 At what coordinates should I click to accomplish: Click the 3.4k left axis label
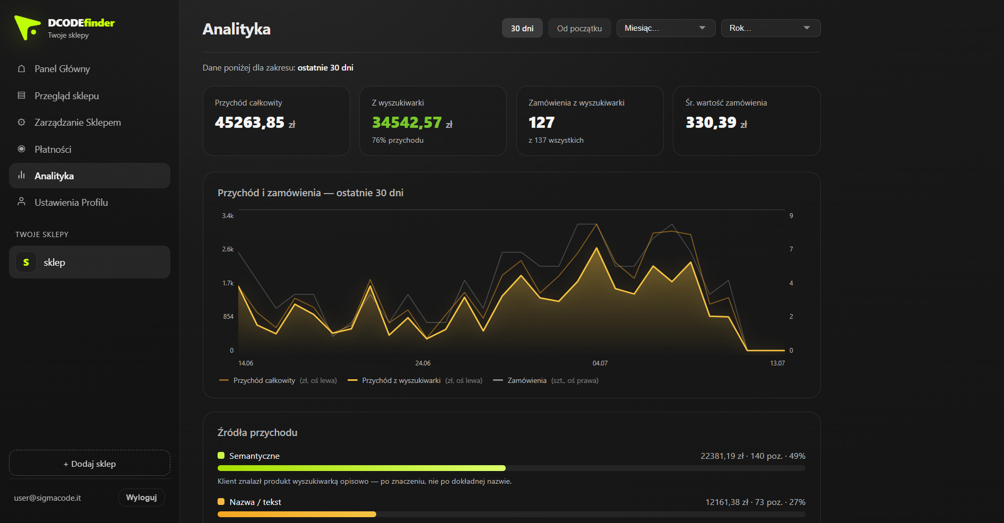coord(228,216)
